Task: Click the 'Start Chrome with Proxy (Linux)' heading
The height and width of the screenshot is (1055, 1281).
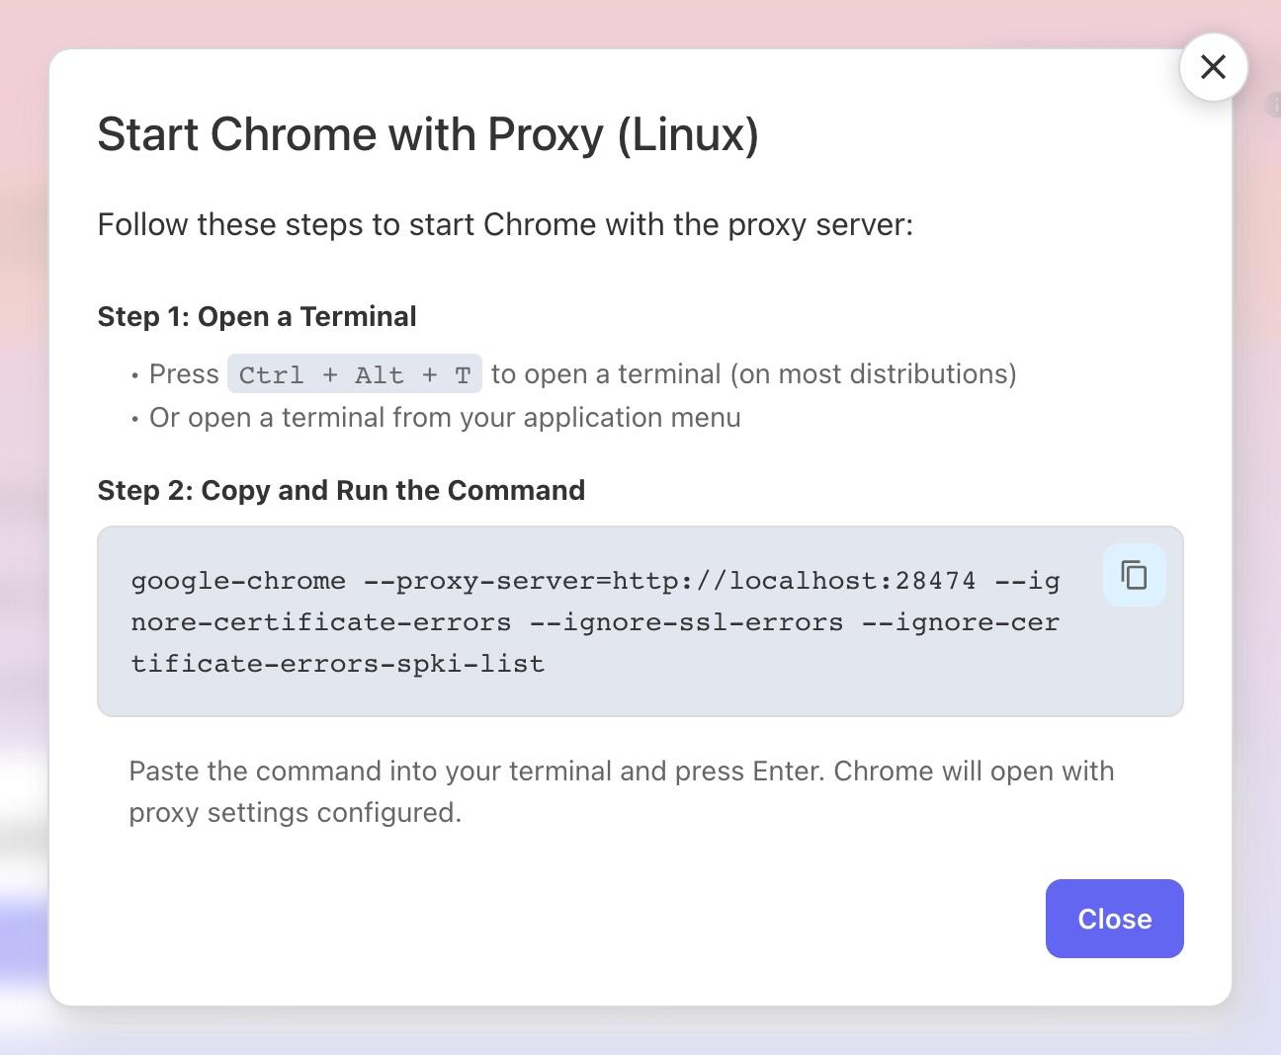Action: [x=428, y=134]
